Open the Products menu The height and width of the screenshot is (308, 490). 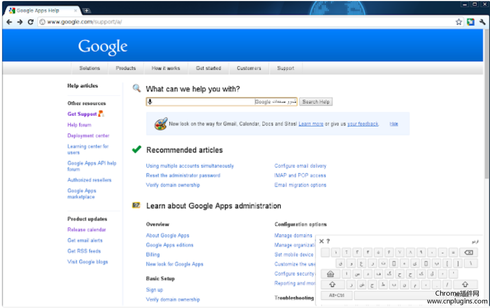(125, 68)
